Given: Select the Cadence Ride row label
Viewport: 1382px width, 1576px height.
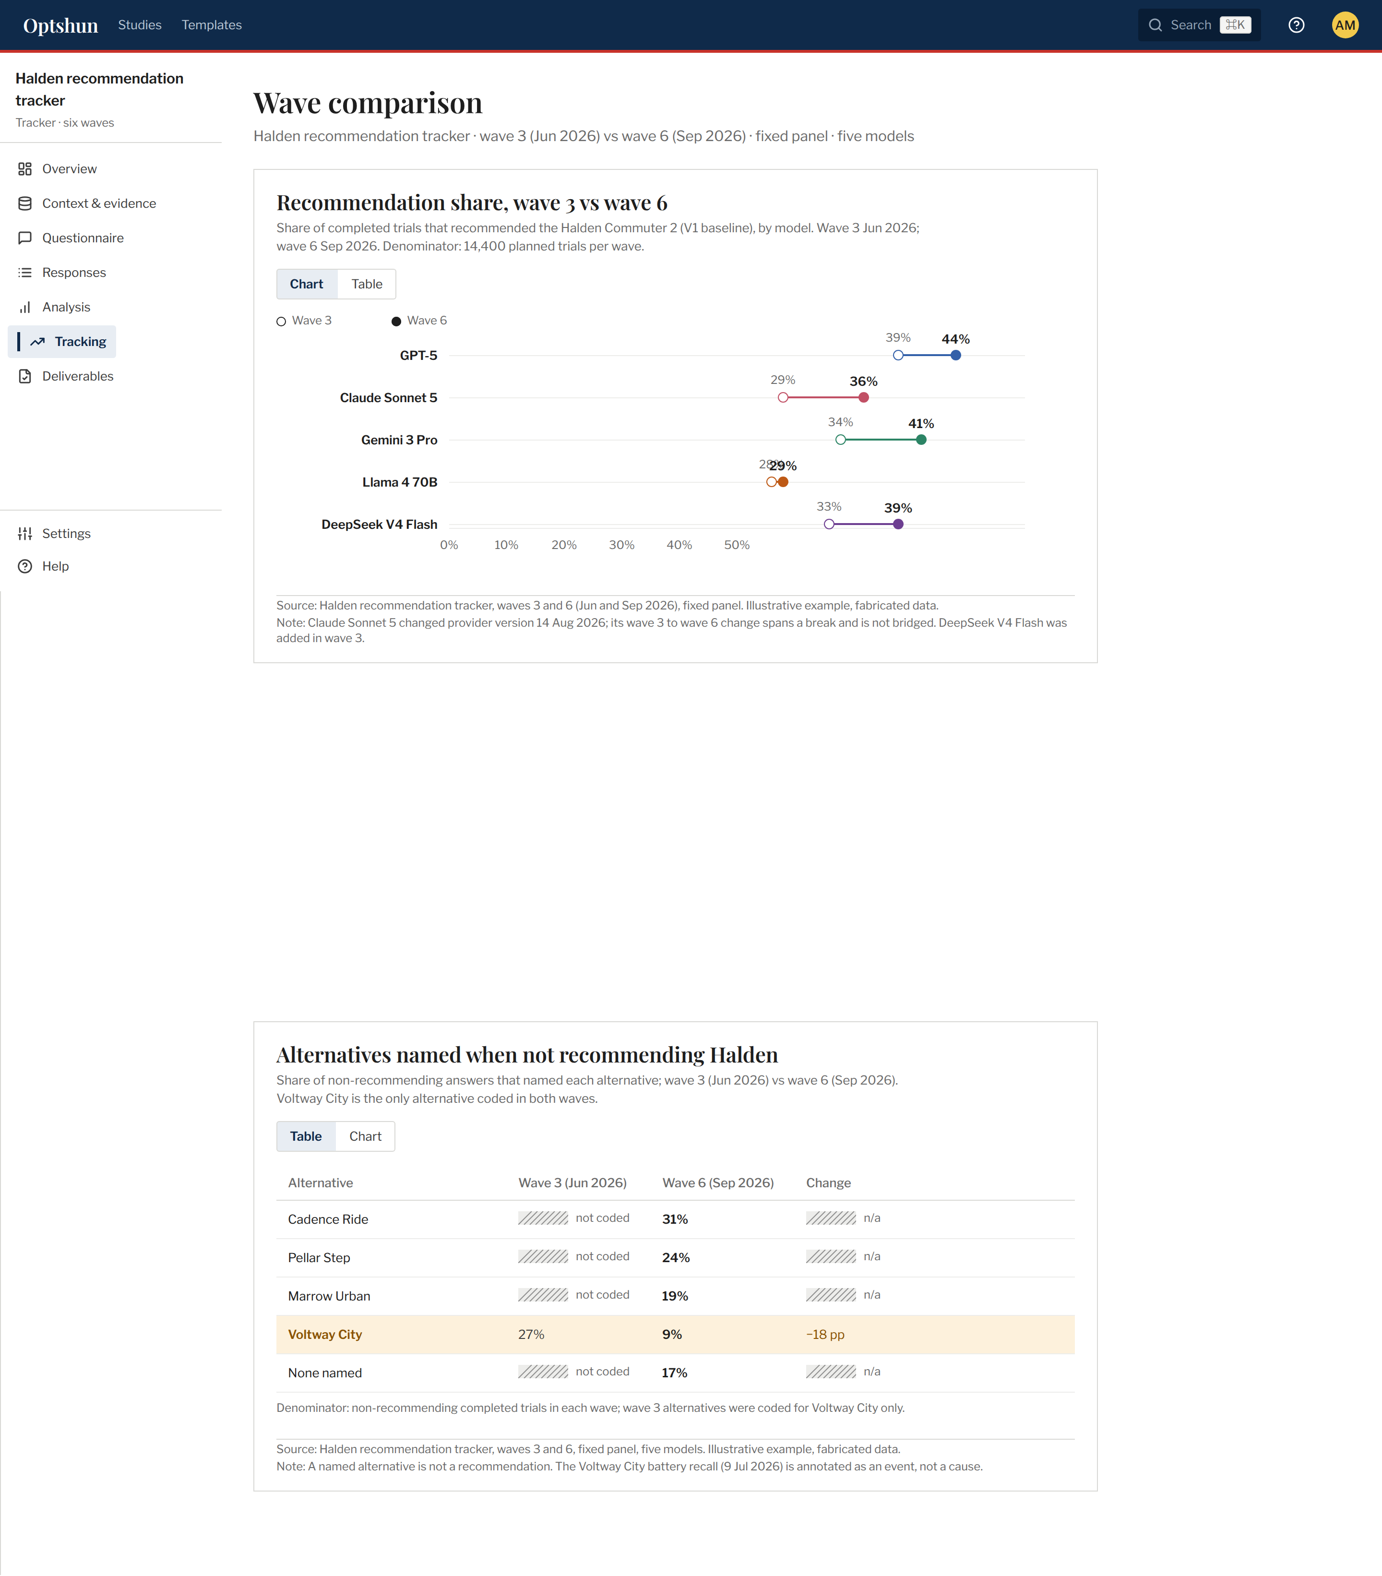Looking at the screenshot, I should (328, 1220).
